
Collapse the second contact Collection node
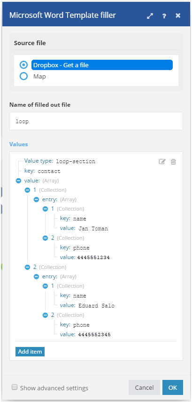pyautogui.click(x=27, y=268)
